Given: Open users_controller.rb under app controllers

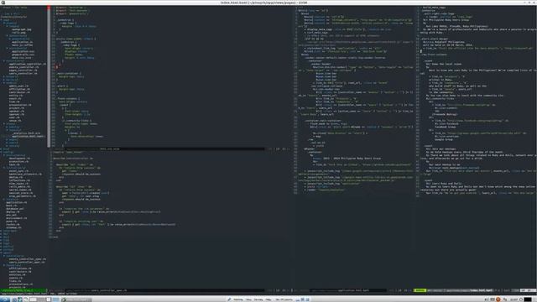Looking at the screenshot, I should click(23, 73).
